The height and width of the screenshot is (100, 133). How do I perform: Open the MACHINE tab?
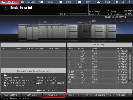click(x=10, y=2)
